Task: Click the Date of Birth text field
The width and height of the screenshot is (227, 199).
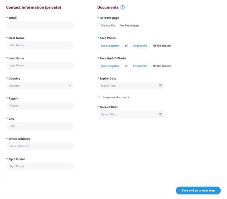Action: pyautogui.click(x=131, y=114)
